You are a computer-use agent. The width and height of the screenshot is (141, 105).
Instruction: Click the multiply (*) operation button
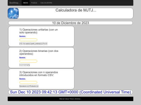click(23, 65)
